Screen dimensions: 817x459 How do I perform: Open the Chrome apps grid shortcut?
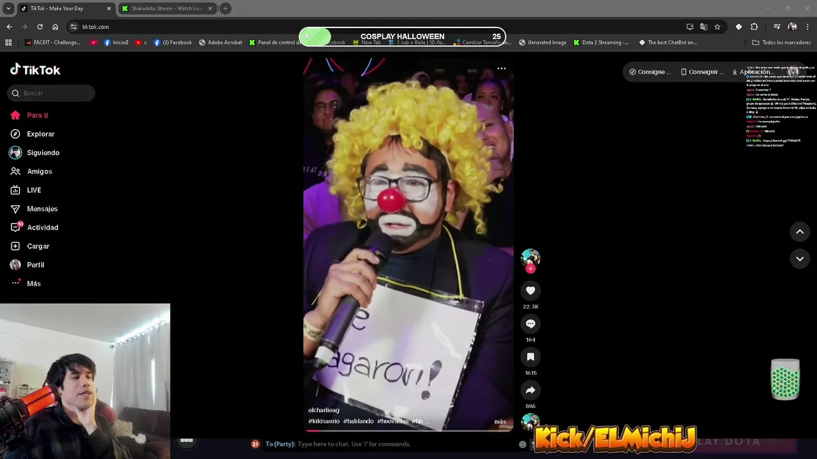click(8, 43)
